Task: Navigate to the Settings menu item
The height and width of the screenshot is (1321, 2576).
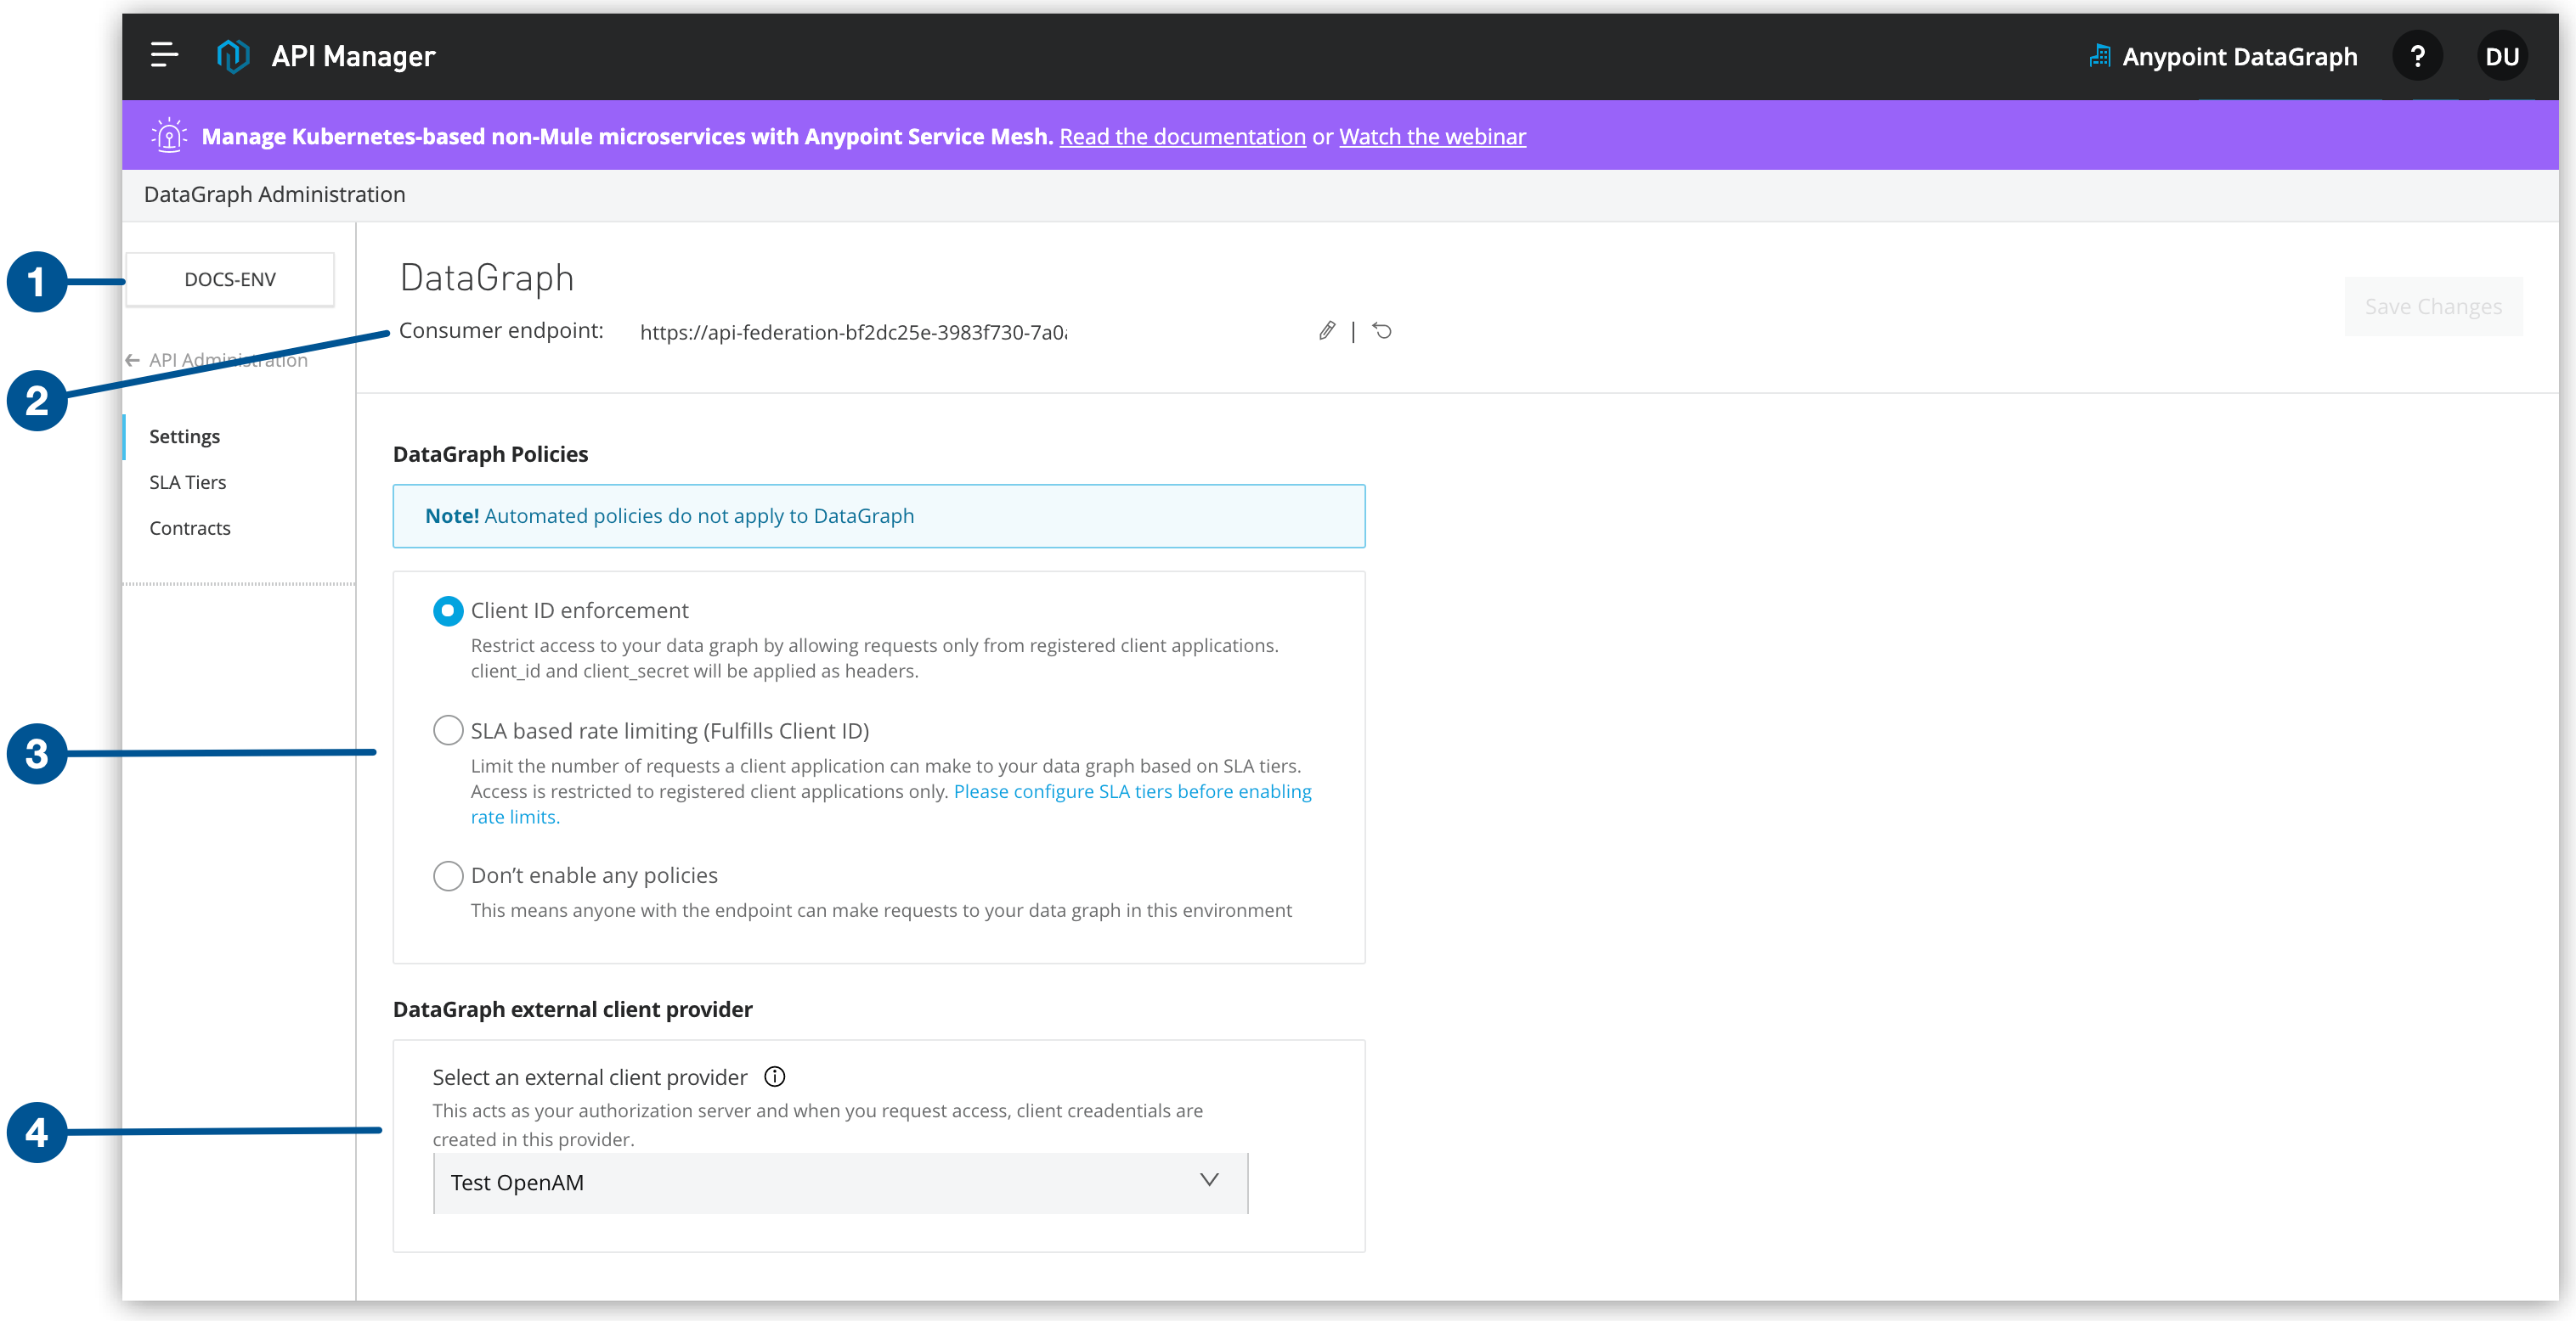Action: (185, 435)
